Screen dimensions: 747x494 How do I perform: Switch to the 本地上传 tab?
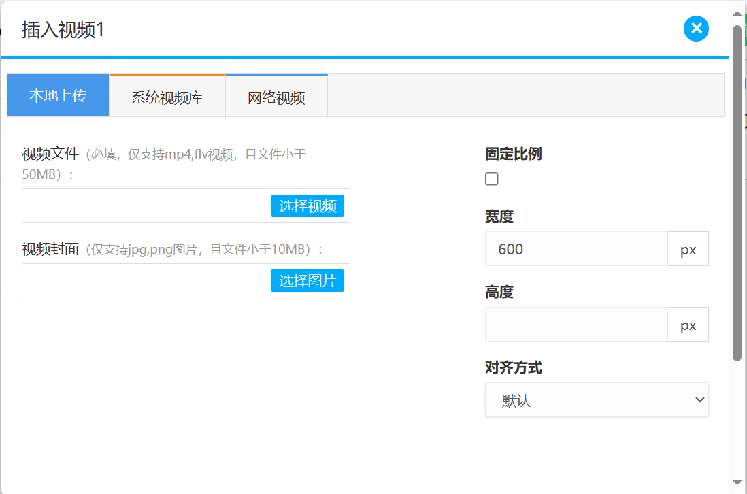point(58,96)
